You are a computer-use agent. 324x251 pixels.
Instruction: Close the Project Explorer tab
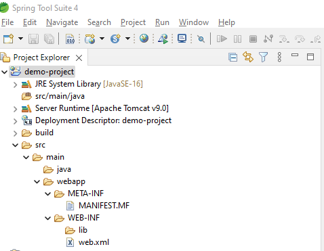[79, 58]
